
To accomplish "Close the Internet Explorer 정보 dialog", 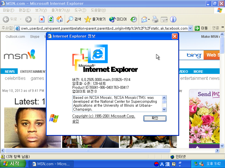I will tap(175, 36).
